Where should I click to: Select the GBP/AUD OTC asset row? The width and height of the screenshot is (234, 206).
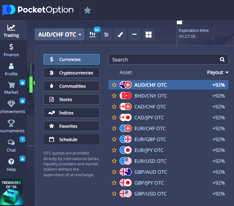tap(168, 172)
